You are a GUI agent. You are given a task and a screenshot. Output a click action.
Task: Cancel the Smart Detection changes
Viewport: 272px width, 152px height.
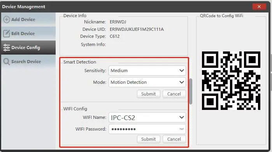pos(174,94)
